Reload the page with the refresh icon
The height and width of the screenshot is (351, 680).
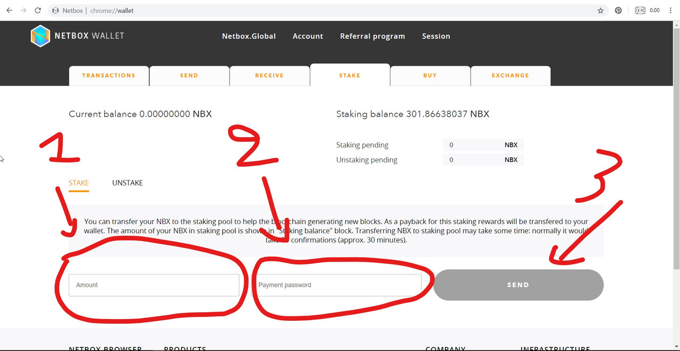click(38, 10)
